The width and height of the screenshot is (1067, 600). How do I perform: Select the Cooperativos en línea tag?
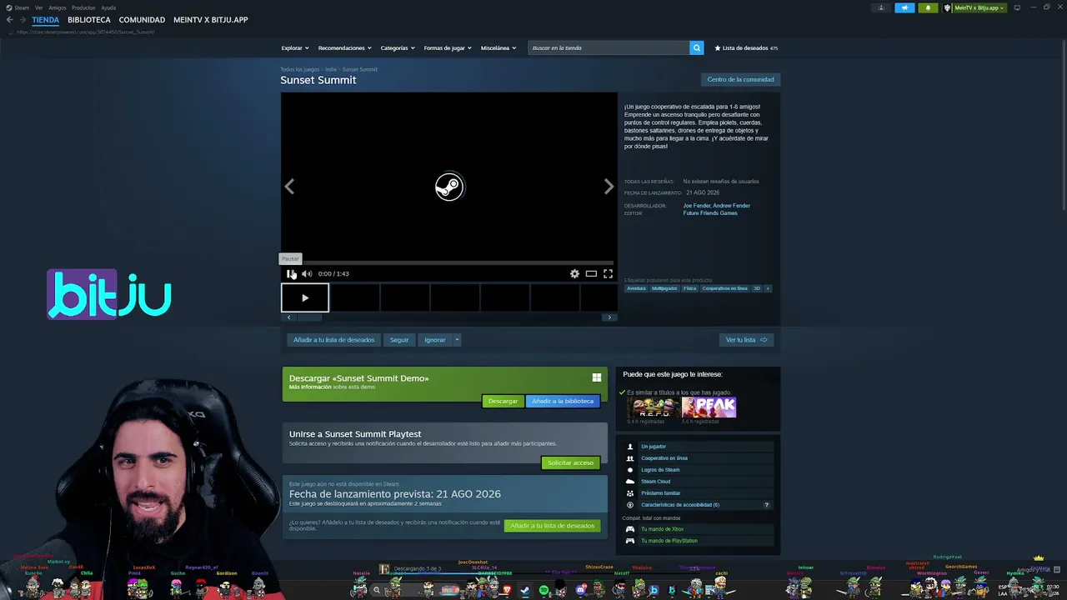[724, 288]
